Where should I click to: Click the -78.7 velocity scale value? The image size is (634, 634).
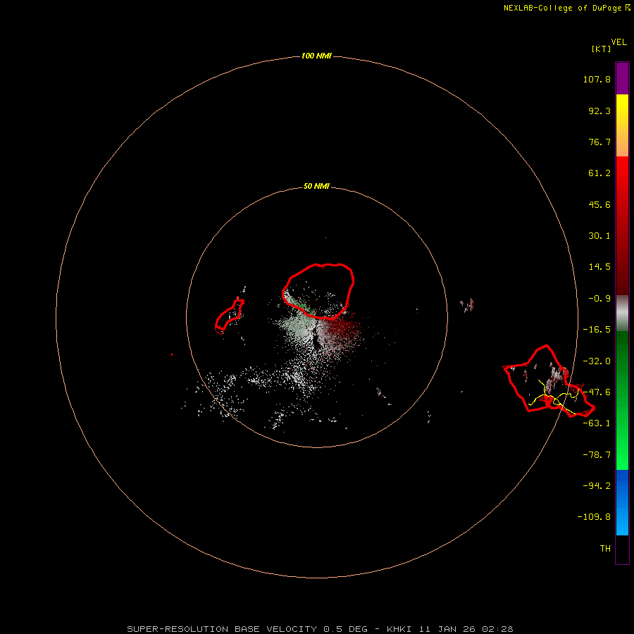pyautogui.click(x=597, y=455)
